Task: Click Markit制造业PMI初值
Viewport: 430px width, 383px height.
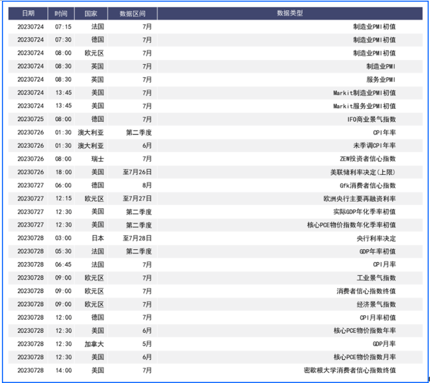Action: pyautogui.click(x=365, y=93)
